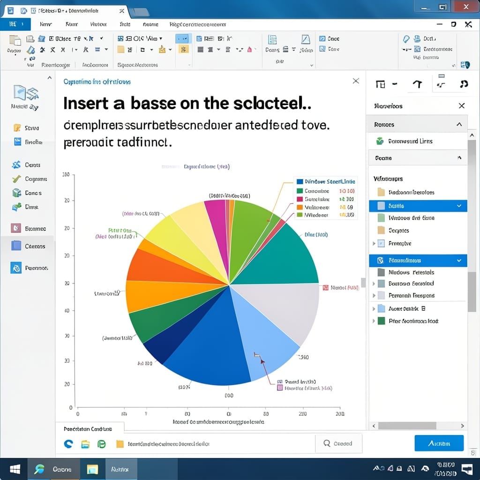Expand the Barraso Seroniod tree item
Viewport: 480px width, 480px height.
pos(374,284)
